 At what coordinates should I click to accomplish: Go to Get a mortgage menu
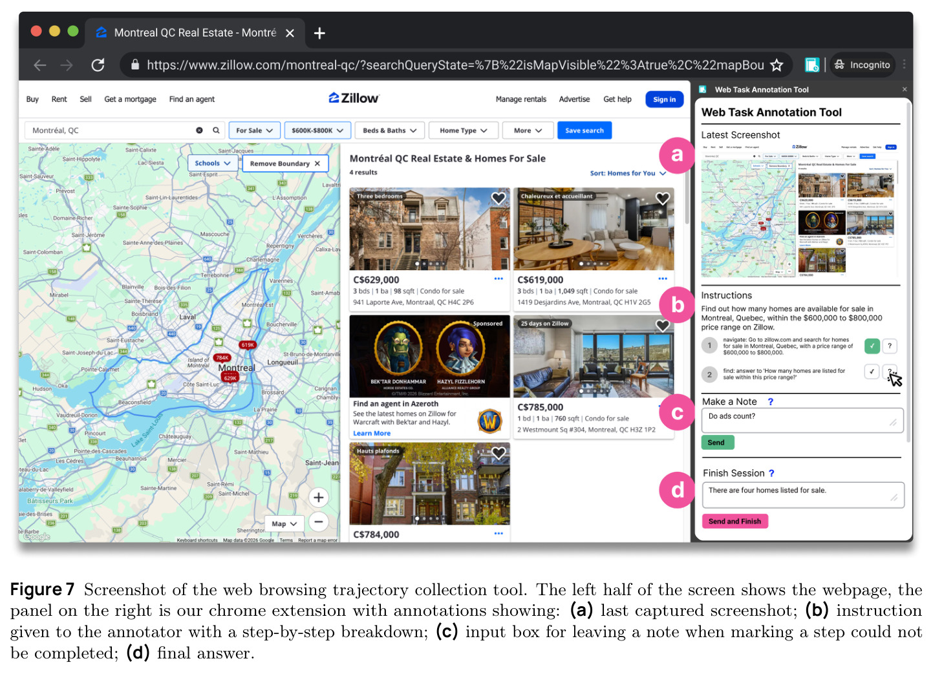[130, 99]
